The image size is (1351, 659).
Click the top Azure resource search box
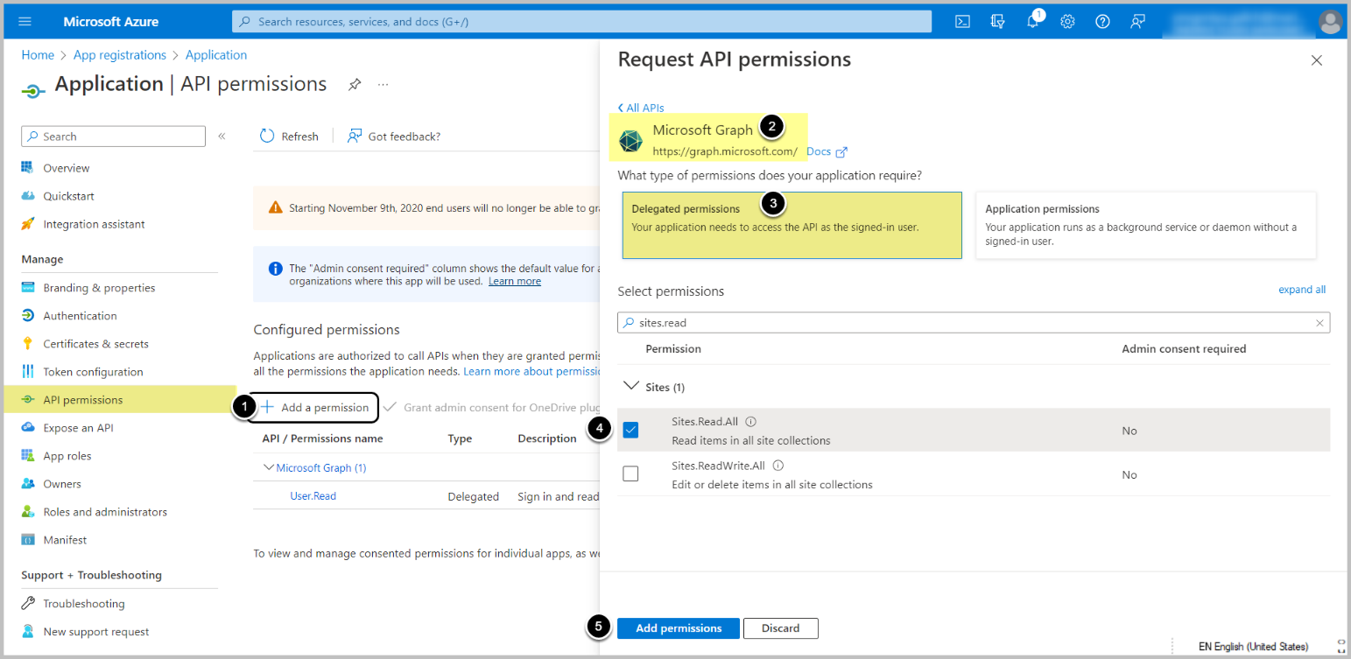tap(581, 22)
